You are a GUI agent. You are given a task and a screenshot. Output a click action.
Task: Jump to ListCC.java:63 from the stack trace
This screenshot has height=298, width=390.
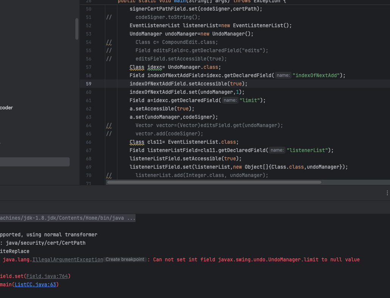pyautogui.click(x=36, y=284)
